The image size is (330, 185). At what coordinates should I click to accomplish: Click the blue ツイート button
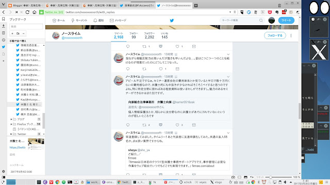point(286,21)
